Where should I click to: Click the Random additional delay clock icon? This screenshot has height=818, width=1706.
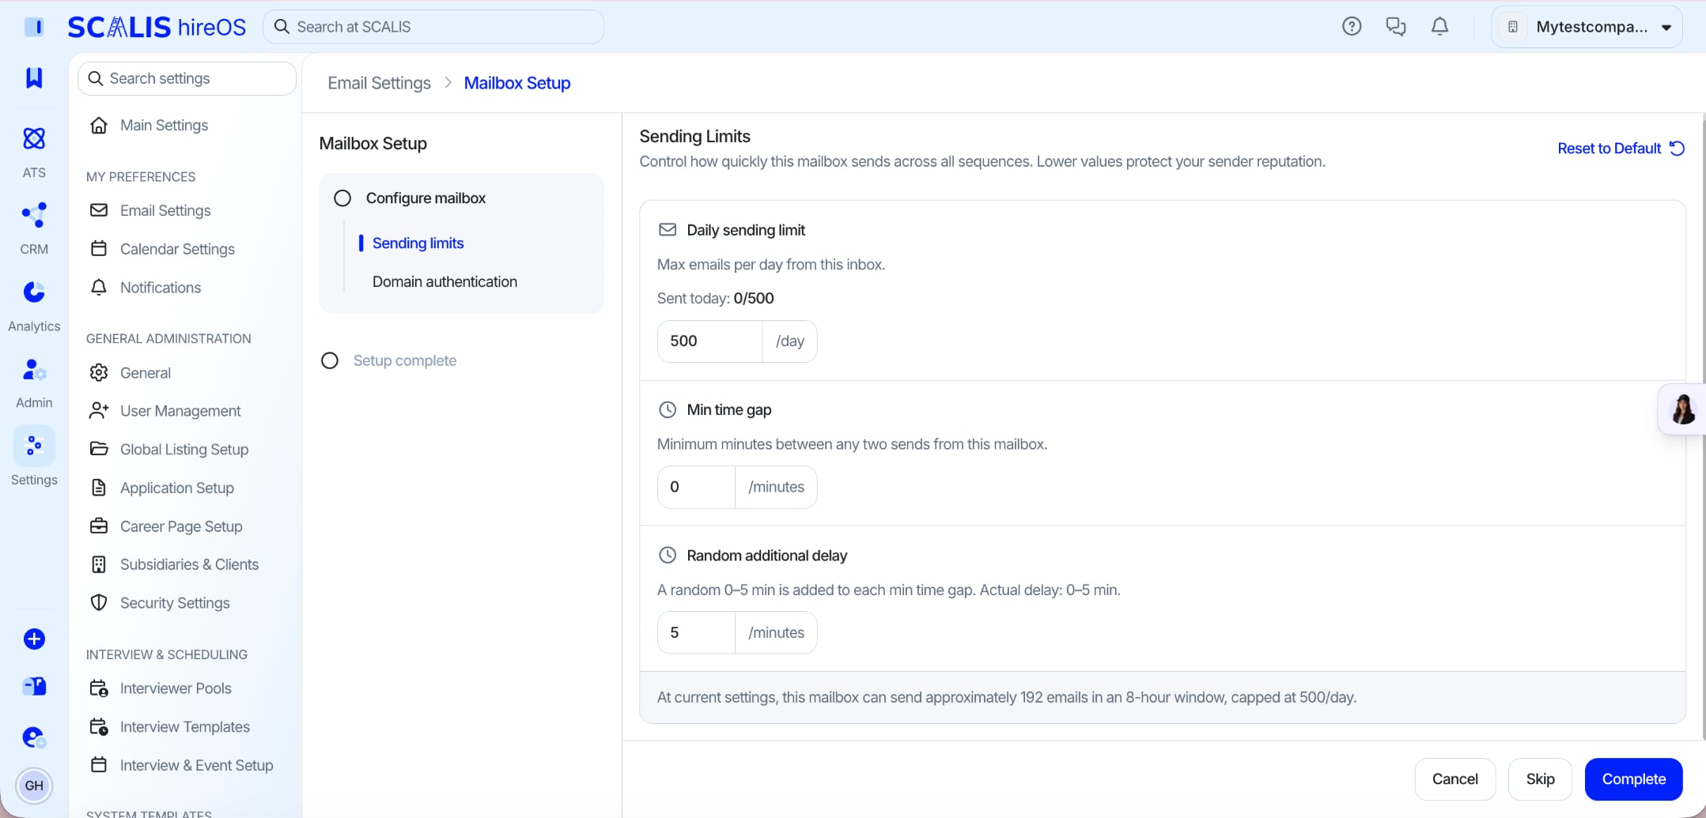(x=668, y=555)
